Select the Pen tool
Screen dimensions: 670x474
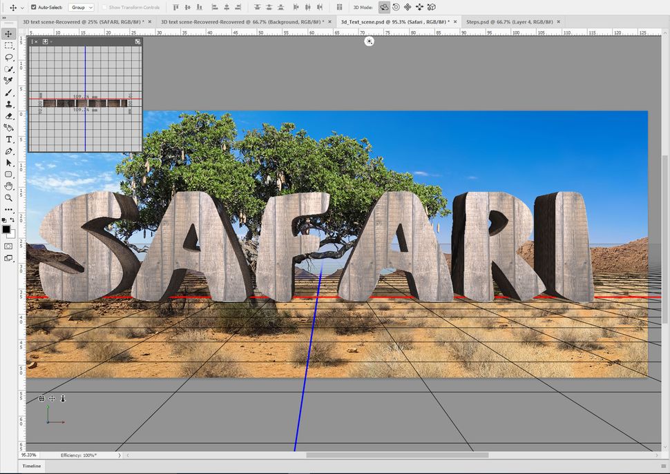pos(9,151)
